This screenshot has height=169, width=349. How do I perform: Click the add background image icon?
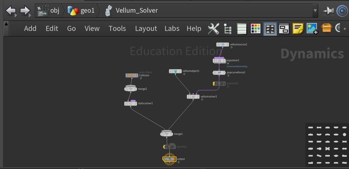(312, 29)
